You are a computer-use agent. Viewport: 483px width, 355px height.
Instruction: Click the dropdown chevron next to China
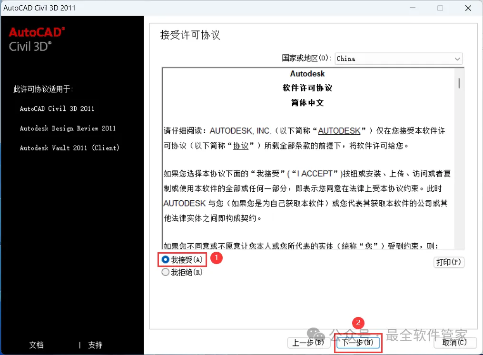click(x=457, y=59)
